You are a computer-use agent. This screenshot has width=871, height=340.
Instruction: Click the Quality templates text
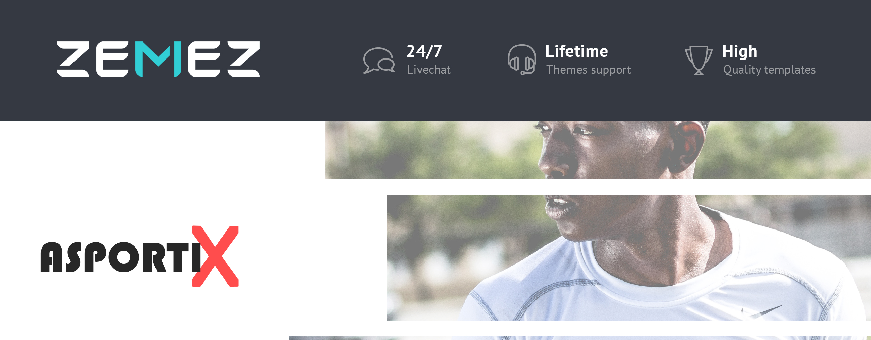769,70
